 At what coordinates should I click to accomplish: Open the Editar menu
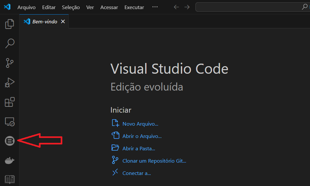(49, 7)
